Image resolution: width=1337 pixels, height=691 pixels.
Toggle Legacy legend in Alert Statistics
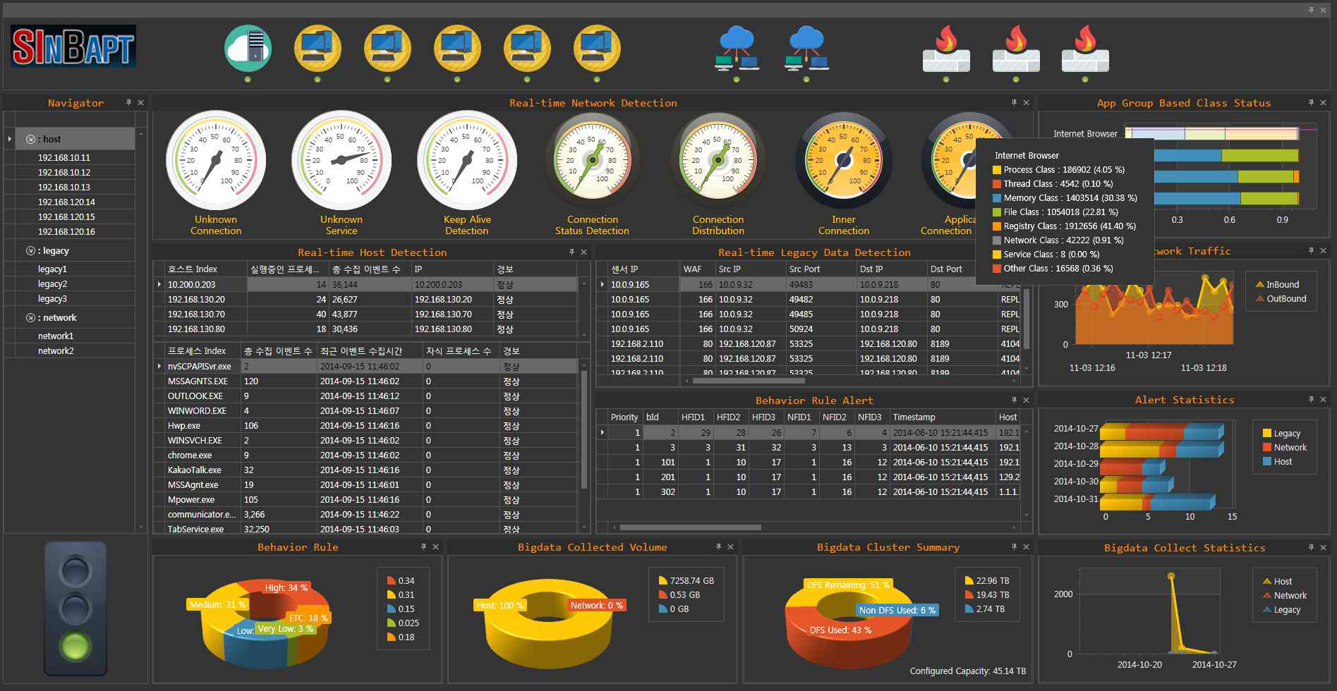(x=1281, y=433)
